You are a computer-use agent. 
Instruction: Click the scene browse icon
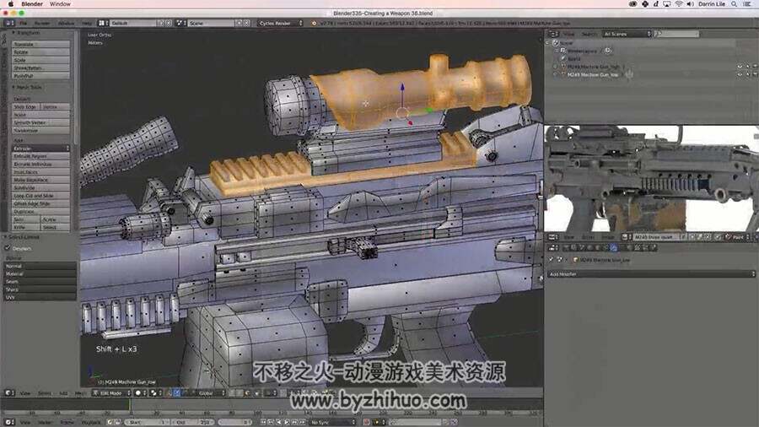(x=180, y=23)
